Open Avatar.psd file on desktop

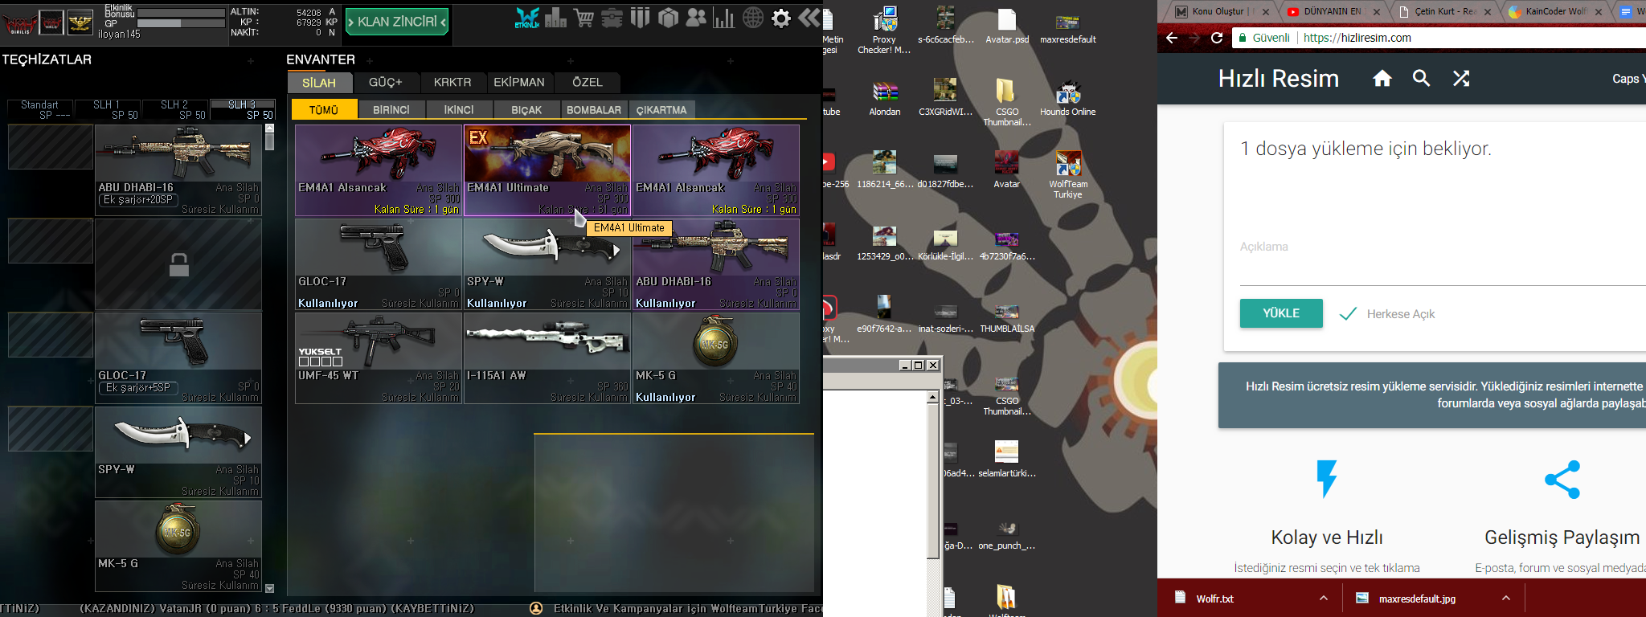(x=1007, y=26)
